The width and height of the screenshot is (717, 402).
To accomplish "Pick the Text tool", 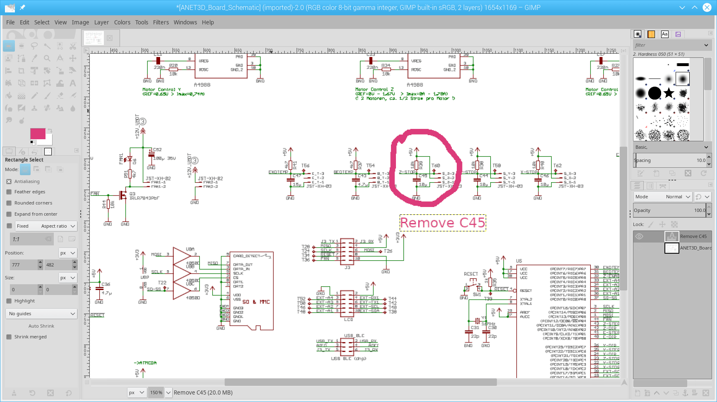I will click(x=72, y=83).
